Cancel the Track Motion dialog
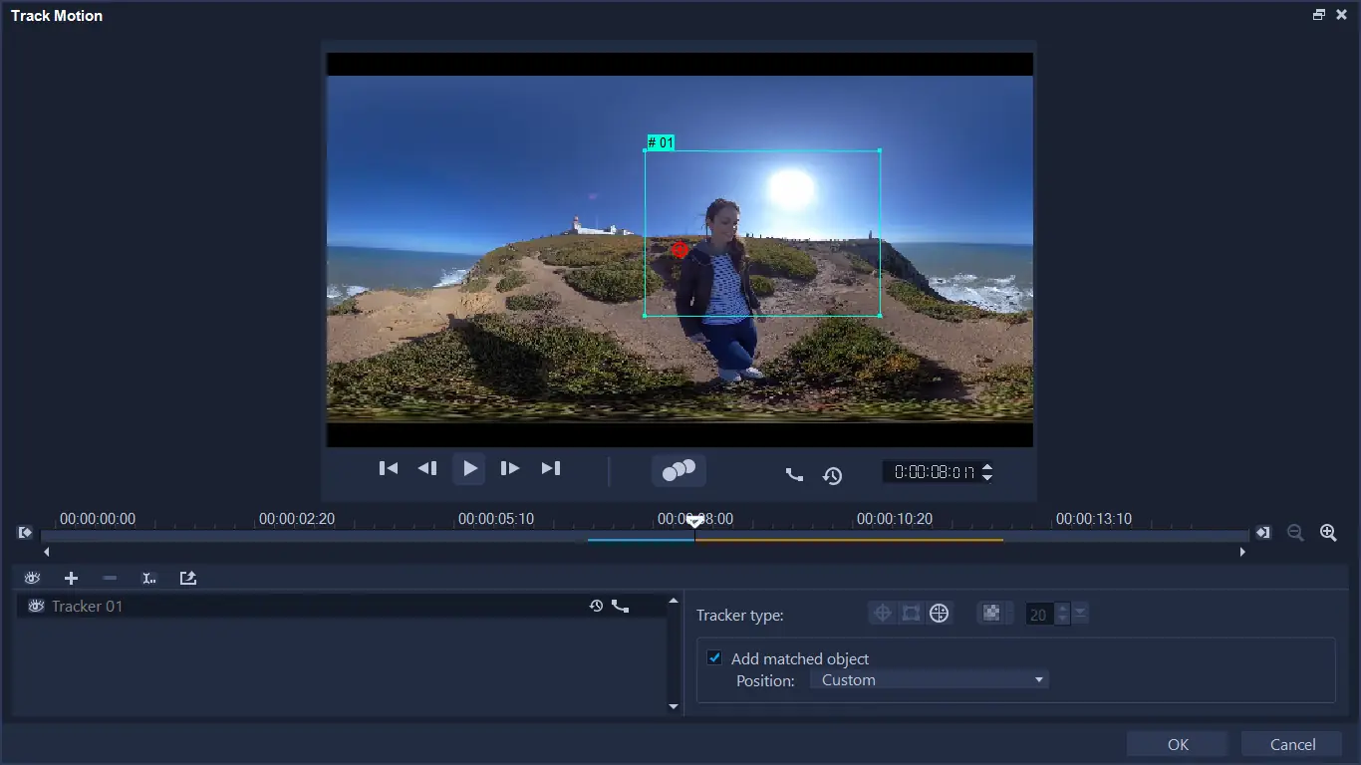The height and width of the screenshot is (765, 1361). 1292,744
